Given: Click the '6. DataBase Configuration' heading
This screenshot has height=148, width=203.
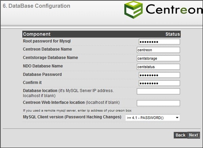Looking at the screenshot, I should click(x=37, y=6).
